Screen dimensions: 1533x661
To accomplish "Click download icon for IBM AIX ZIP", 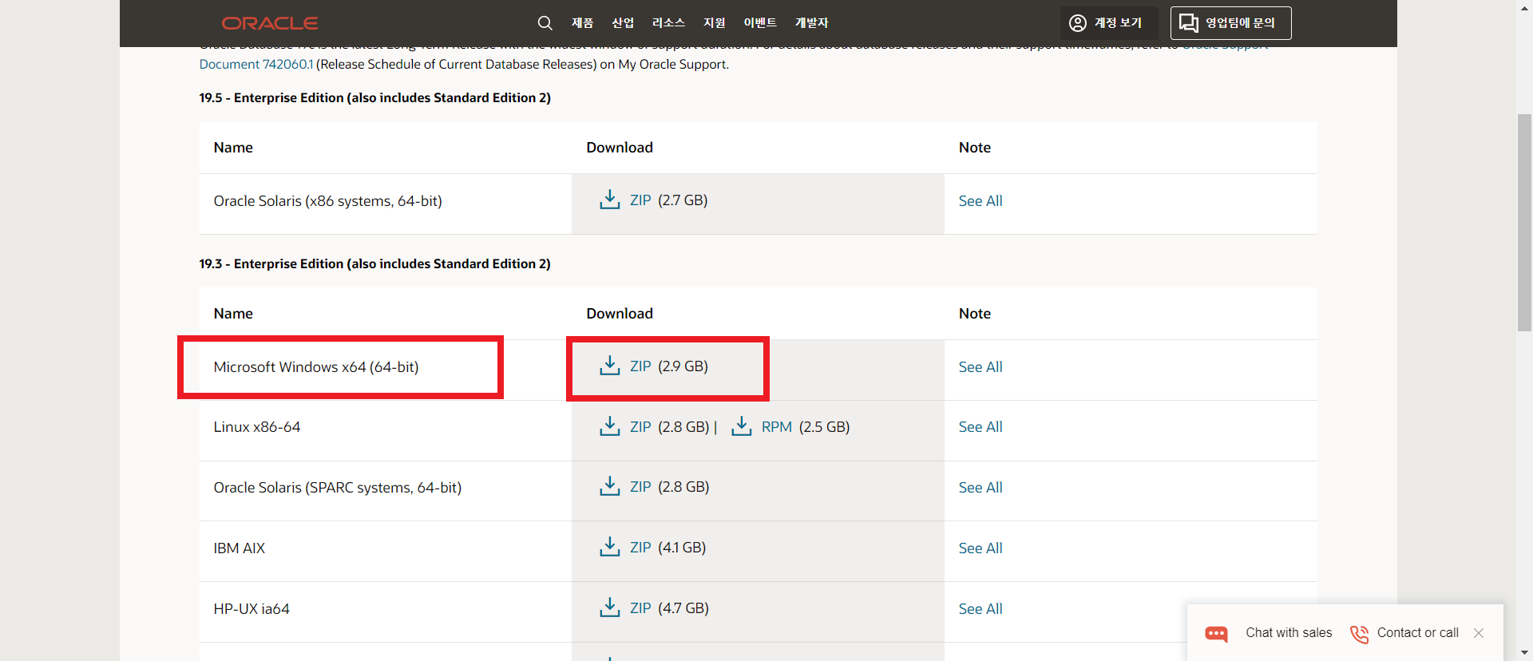I will [610, 547].
